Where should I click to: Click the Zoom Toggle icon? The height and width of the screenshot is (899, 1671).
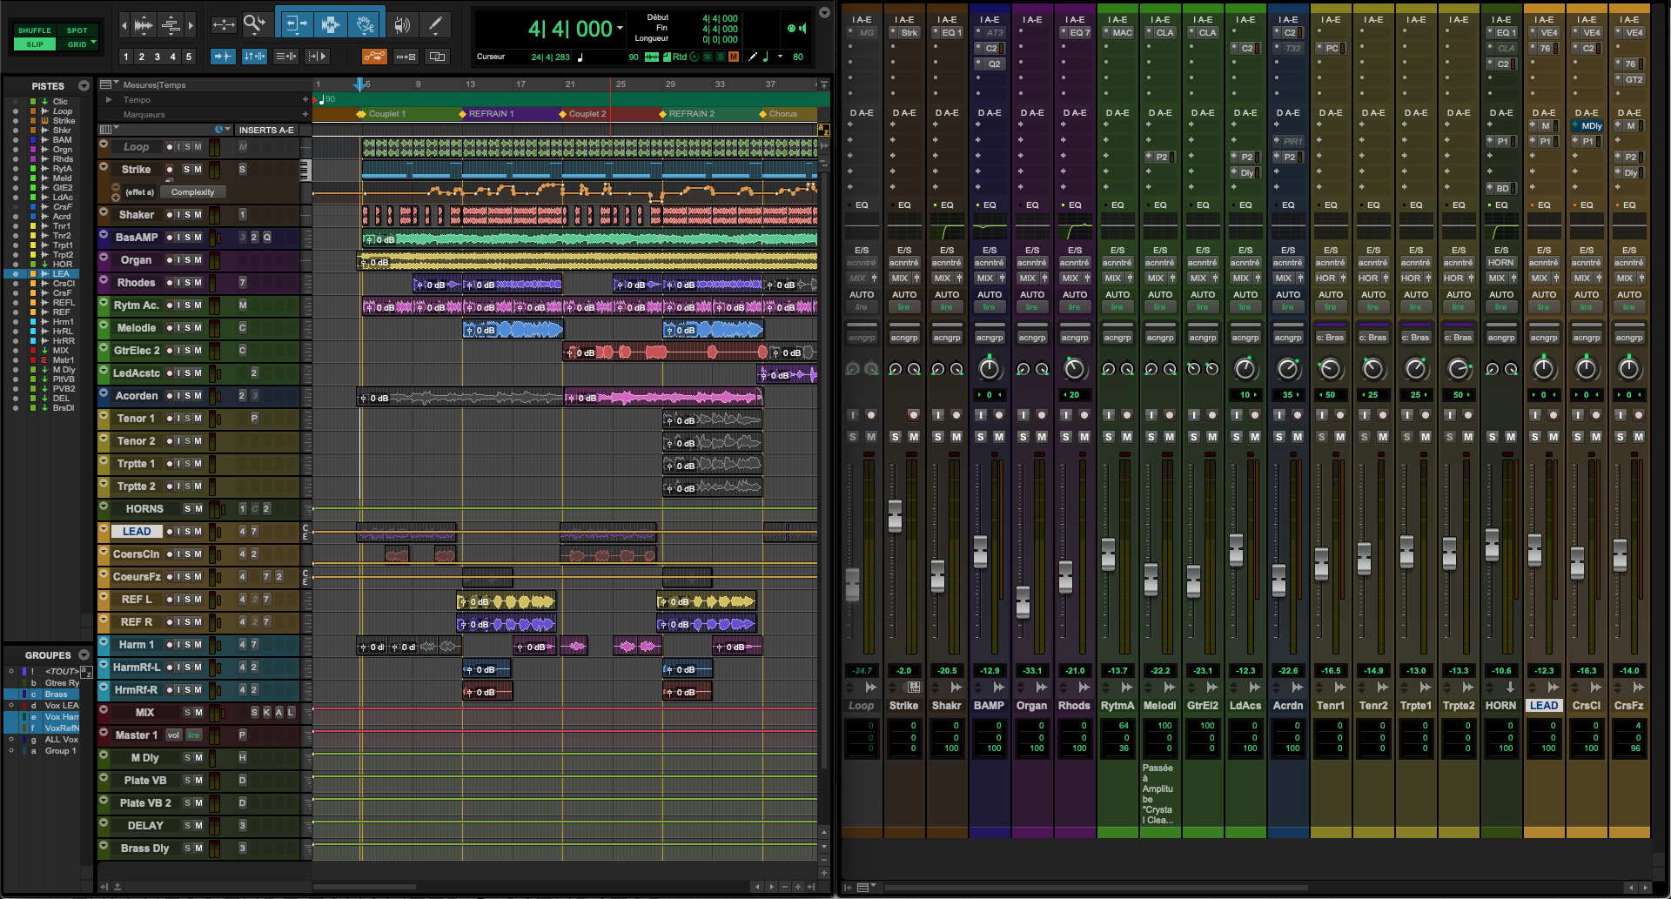point(224,25)
